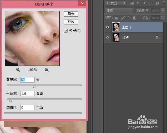Viewport: 167px width, 133px height.
Task: Hide the 背景 layer eye icon
Action: 108,37
